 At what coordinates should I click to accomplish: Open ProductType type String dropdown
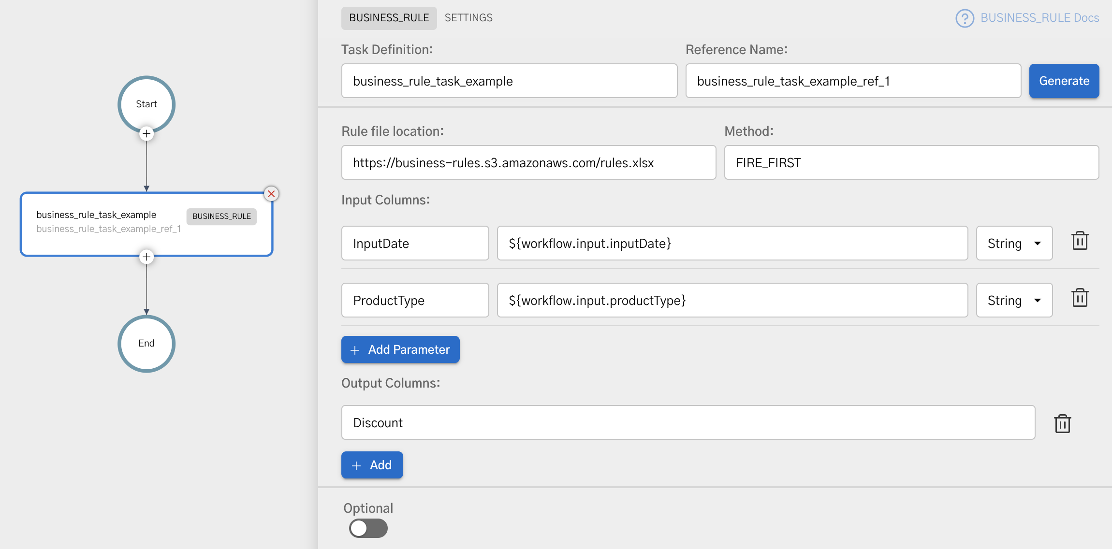point(1014,301)
